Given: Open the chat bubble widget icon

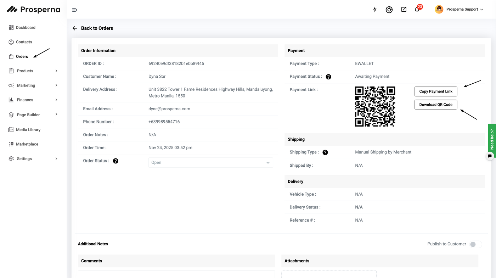Looking at the screenshot, I should pyautogui.click(x=490, y=156).
